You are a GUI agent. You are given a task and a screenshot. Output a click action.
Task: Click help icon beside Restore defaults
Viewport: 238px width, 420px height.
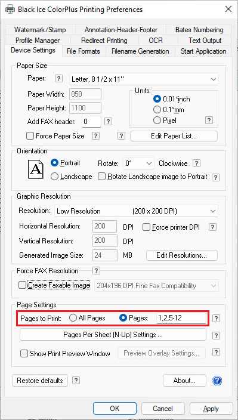[76, 381]
